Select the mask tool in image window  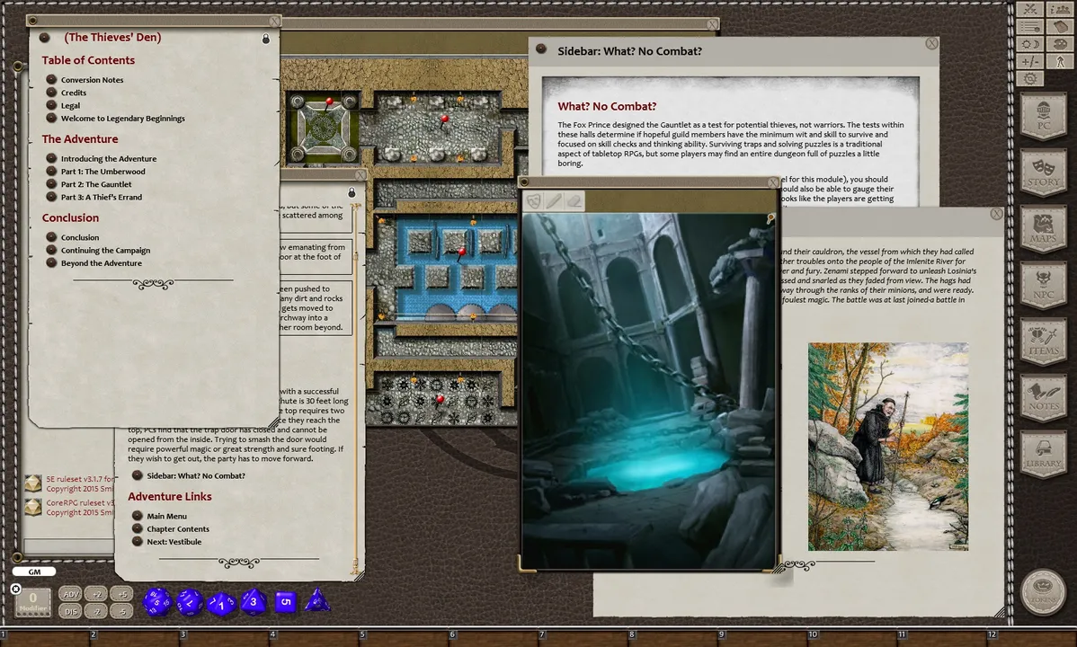(x=534, y=200)
